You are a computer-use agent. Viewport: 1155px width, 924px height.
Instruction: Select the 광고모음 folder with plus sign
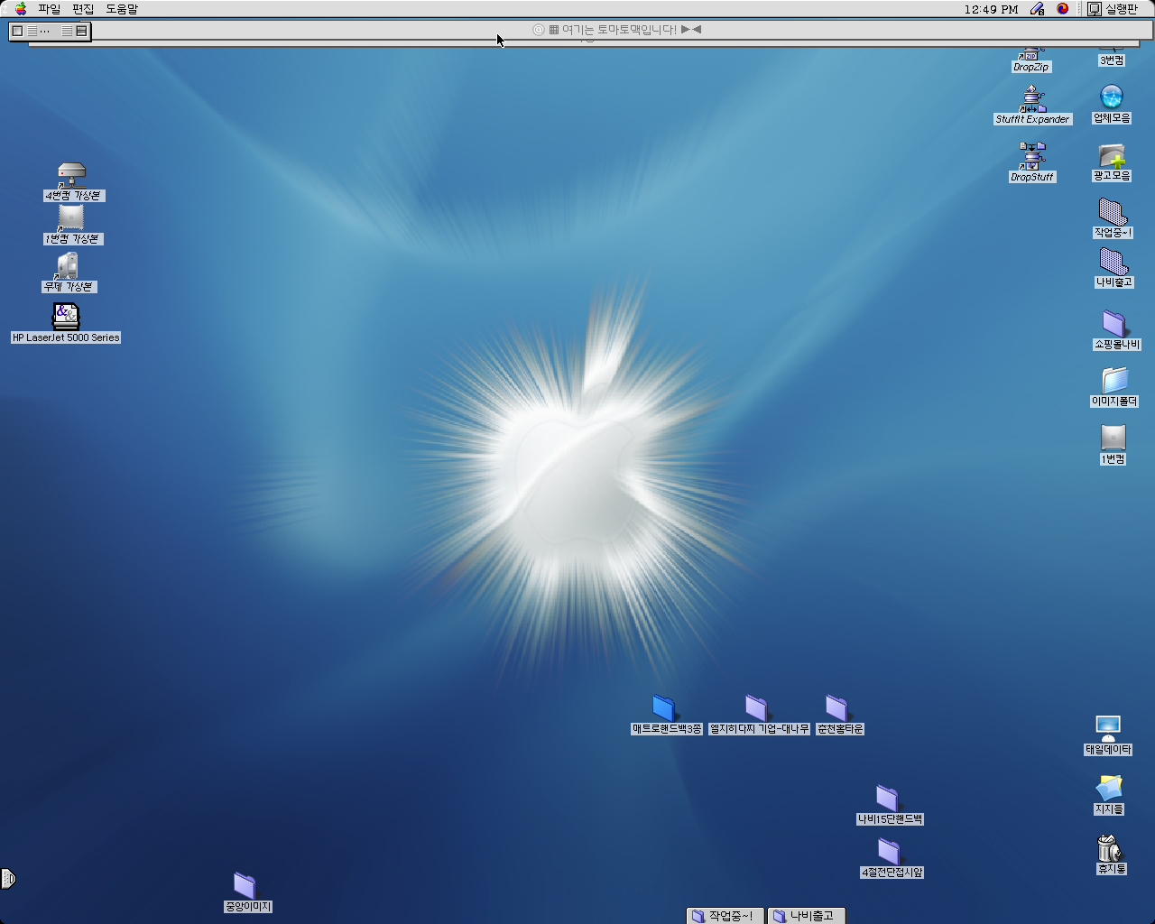click(1112, 156)
